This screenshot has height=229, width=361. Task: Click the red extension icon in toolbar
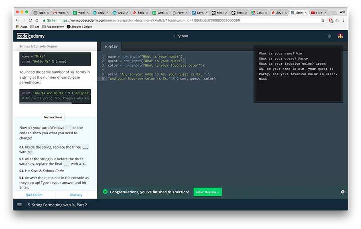coord(331,20)
